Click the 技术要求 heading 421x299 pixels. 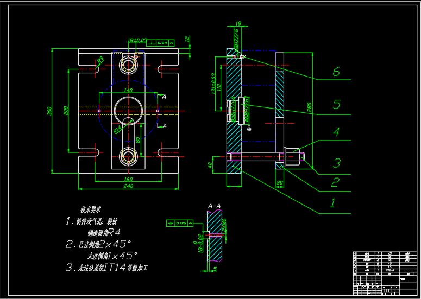[91, 209]
